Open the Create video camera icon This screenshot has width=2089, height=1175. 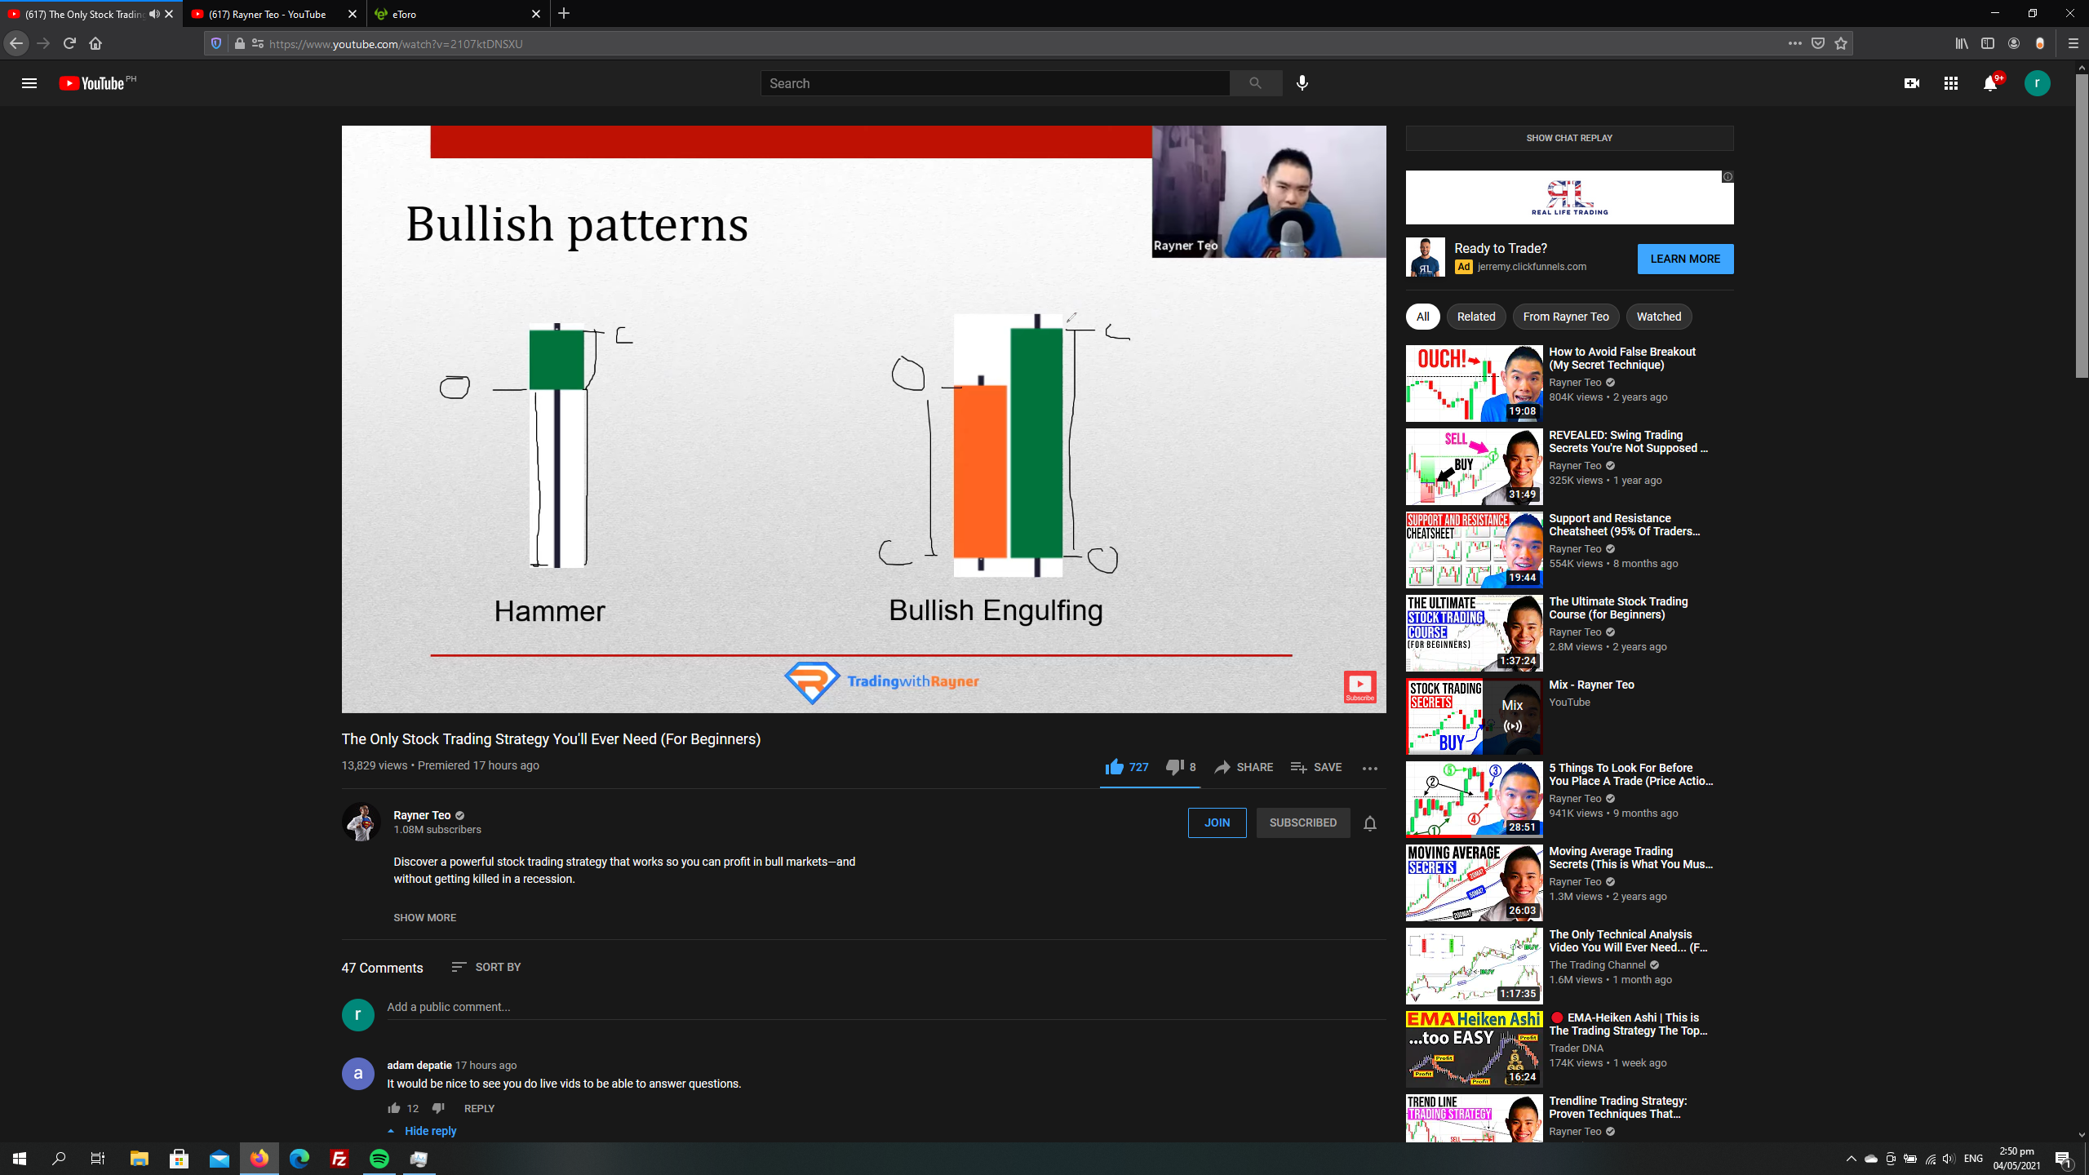click(1911, 83)
